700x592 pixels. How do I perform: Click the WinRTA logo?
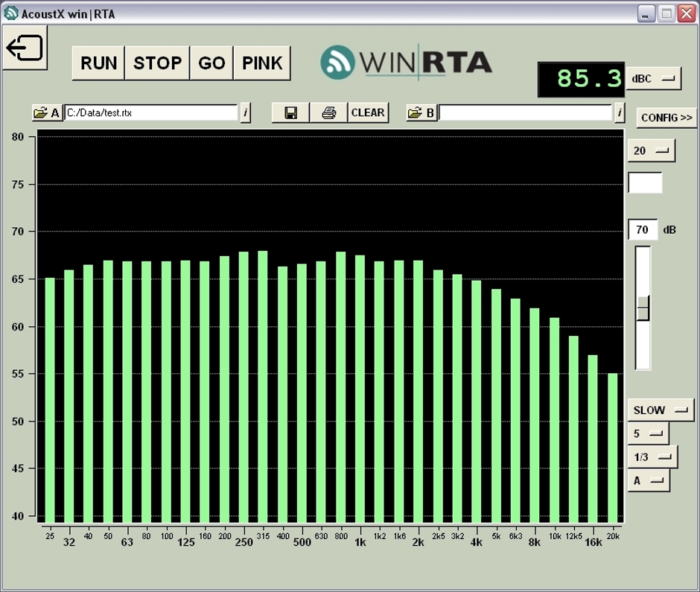click(406, 63)
